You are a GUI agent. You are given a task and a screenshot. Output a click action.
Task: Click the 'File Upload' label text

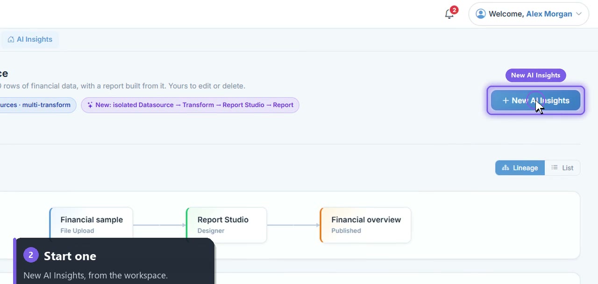[x=77, y=231]
